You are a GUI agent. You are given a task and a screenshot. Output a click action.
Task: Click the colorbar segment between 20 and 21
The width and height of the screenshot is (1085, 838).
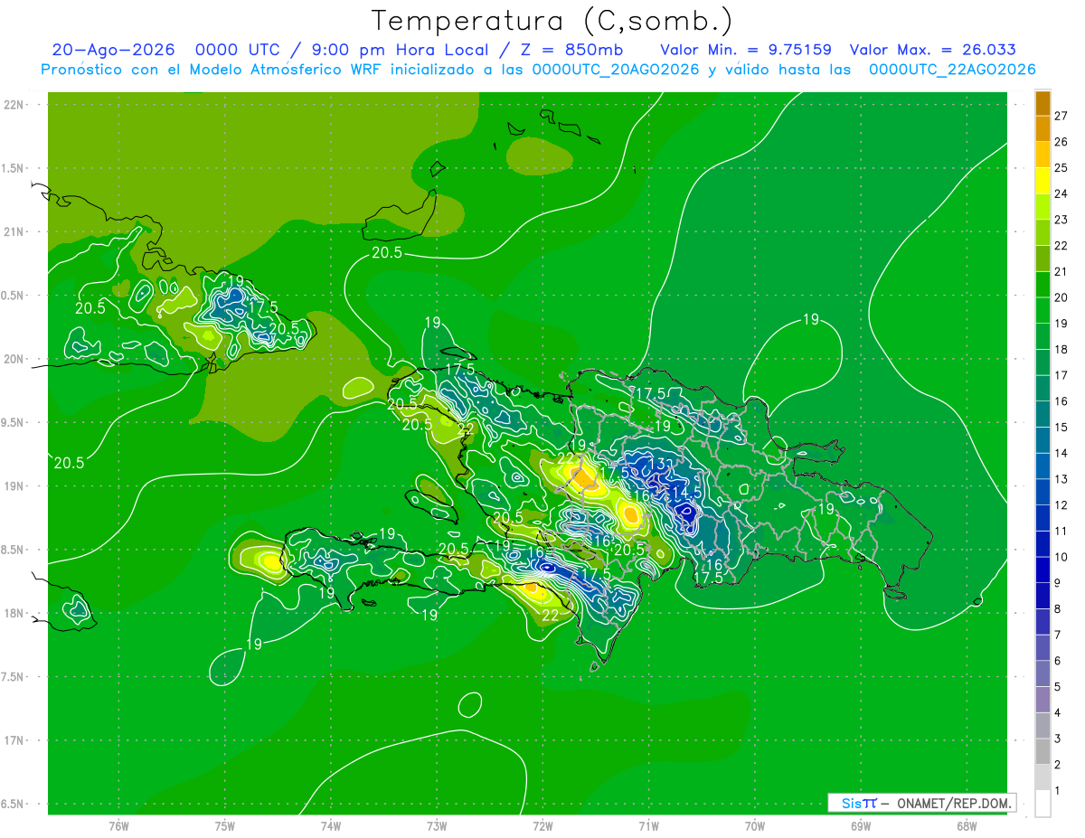[1043, 285]
